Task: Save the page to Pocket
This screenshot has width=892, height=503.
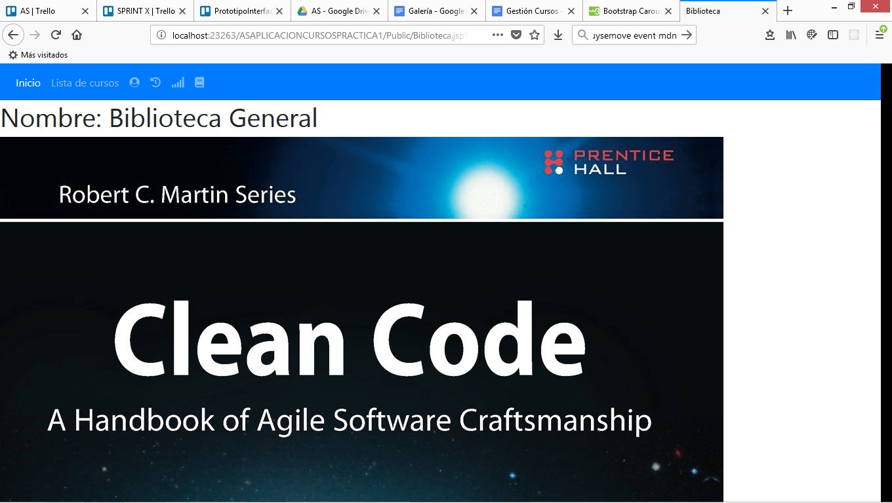Action: 516,35
